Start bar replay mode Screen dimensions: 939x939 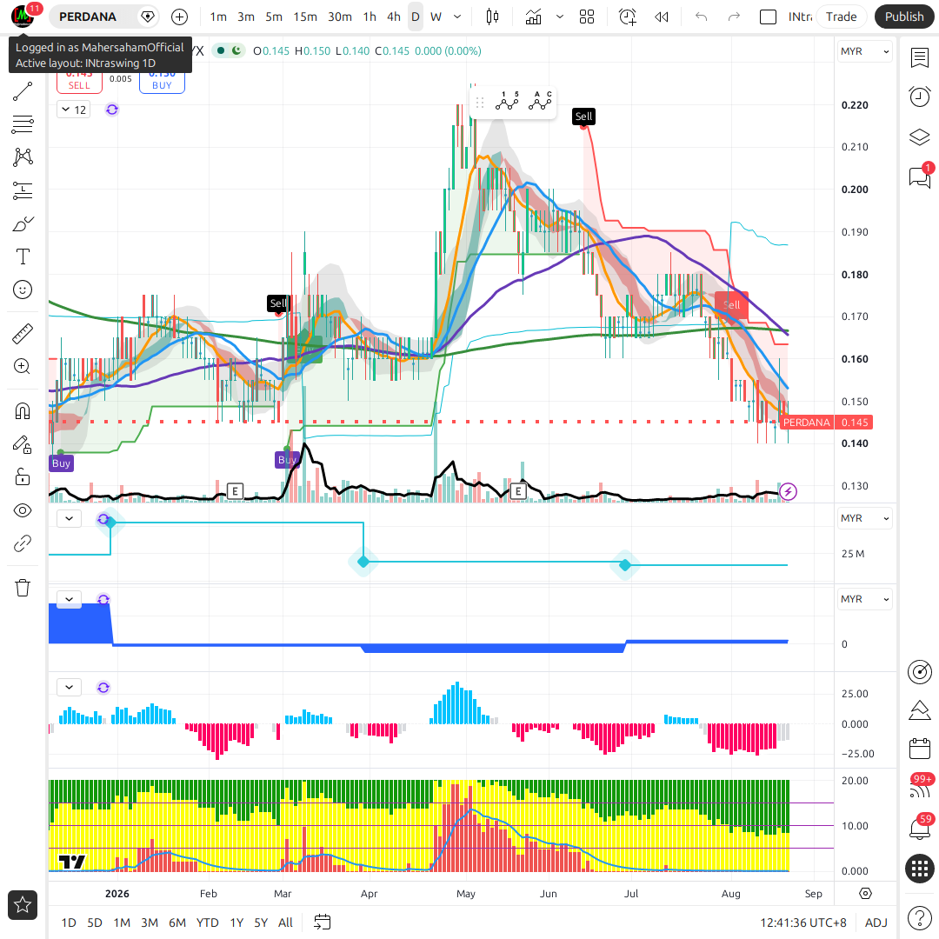(x=661, y=17)
